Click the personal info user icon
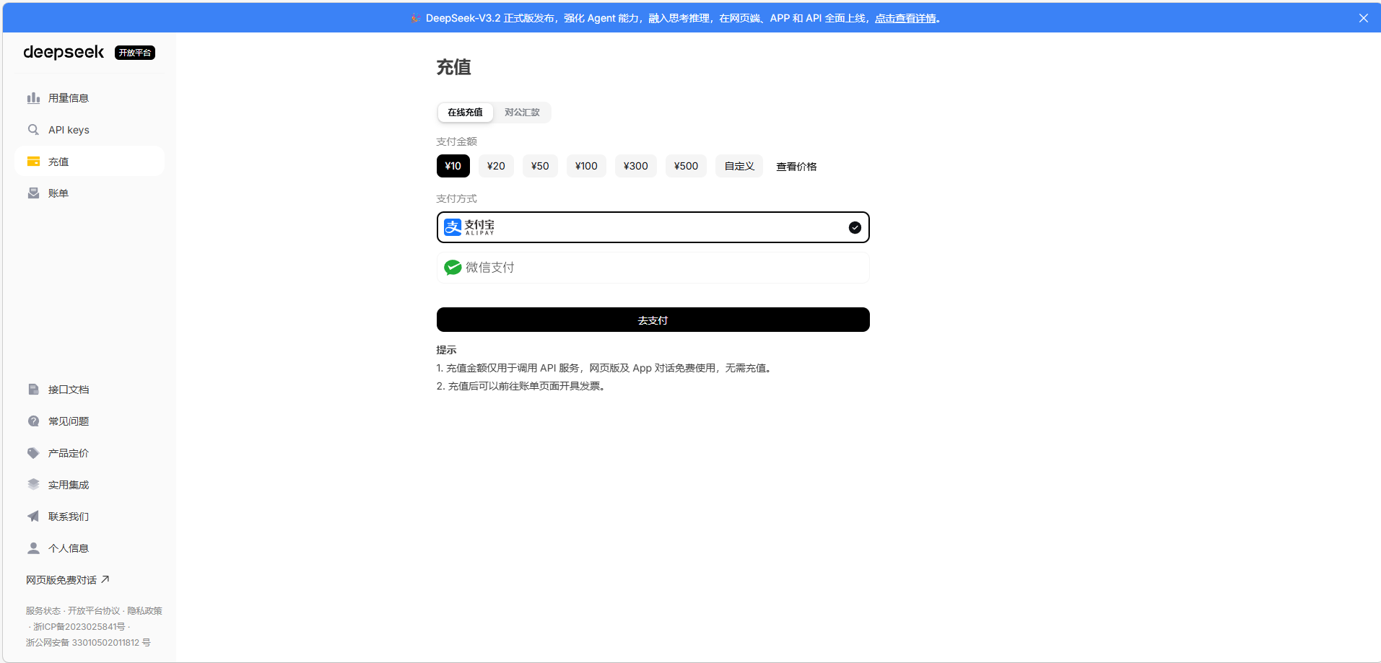The height and width of the screenshot is (663, 1381). 33,548
